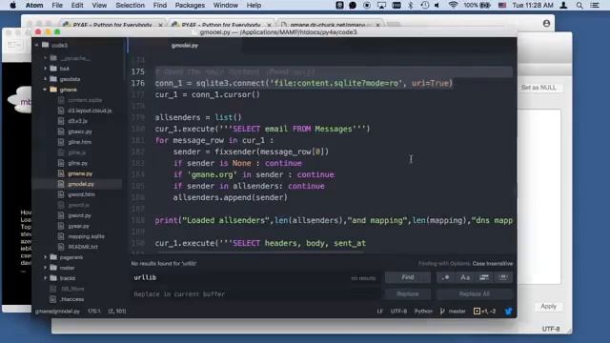Expand the pagerank folder
Viewport: 610px width, 343px height.
click(45, 257)
